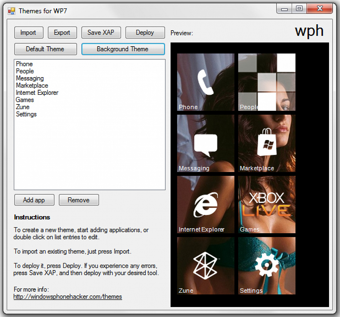Click the Settings gear tile

pyautogui.click(x=267, y=266)
